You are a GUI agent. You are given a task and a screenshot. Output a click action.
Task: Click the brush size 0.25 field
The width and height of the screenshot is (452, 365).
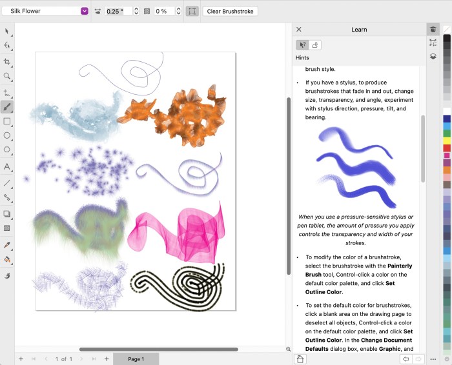(x=118, y=11)
